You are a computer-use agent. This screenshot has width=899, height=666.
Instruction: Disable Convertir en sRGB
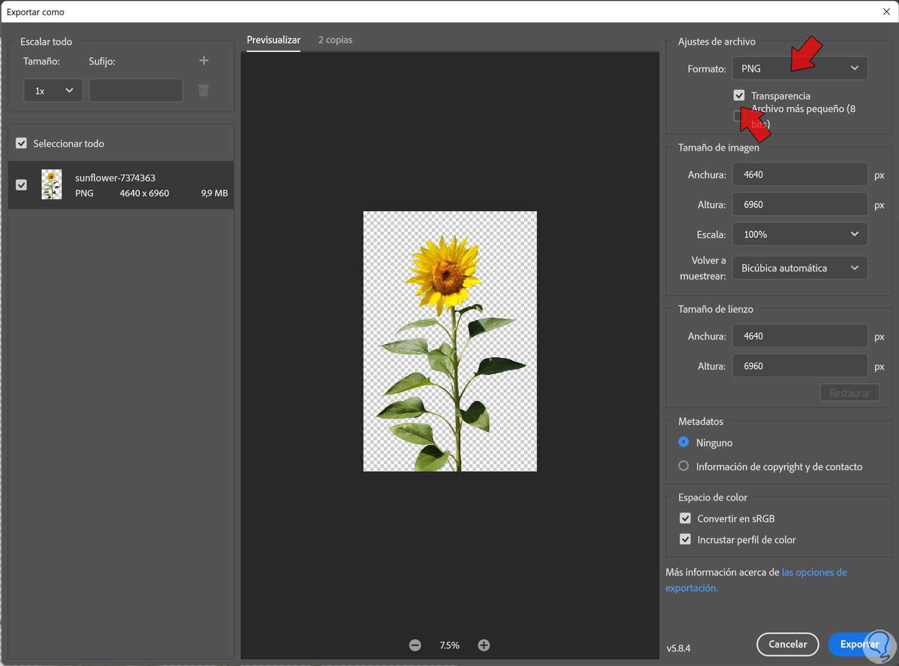[685, 518]
